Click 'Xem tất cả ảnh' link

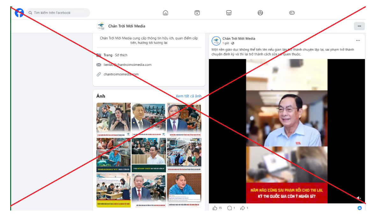coord(189,96)
